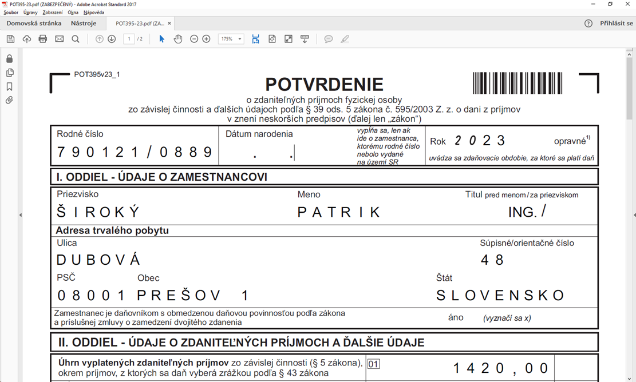This screenshot has width=636, height=382.
Task: Go to next page arrow
Action: (x=112, y=39)
